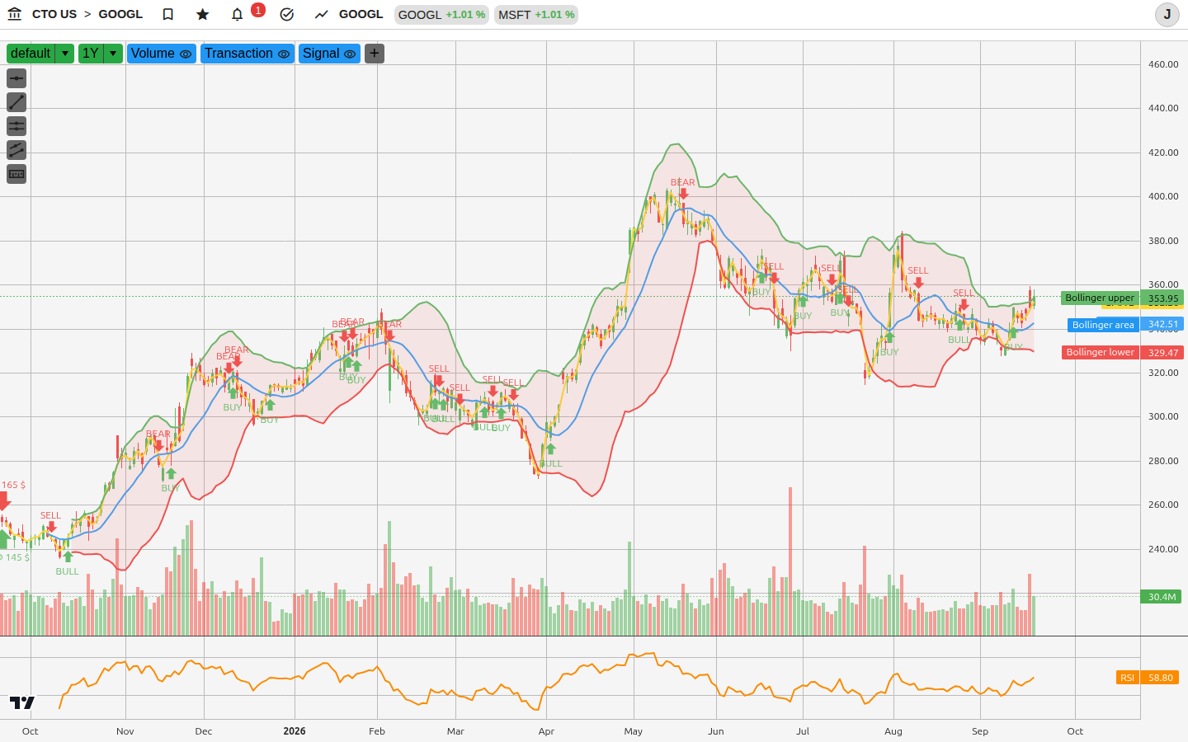This screenshot has width=1188, height=742.
Task: Click the Signal indicator label
Action: click(321, 54)
